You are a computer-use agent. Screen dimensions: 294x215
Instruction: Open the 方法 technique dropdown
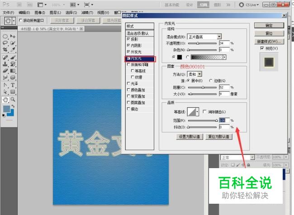tap(199, 74)
